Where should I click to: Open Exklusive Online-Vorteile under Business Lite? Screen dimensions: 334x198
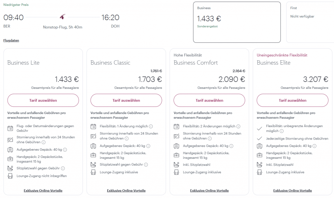pyautogui.click(x=43, y=190)
